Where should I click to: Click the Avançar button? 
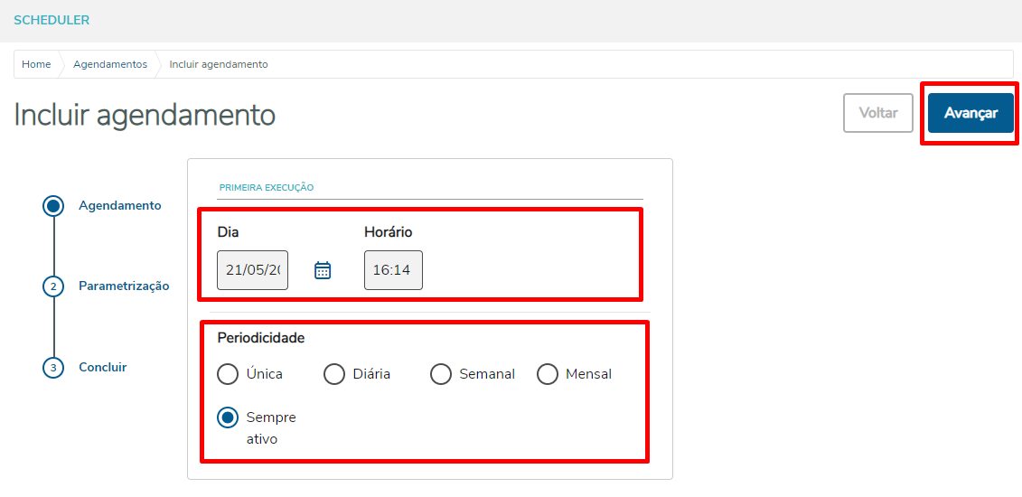coord(970,113)
